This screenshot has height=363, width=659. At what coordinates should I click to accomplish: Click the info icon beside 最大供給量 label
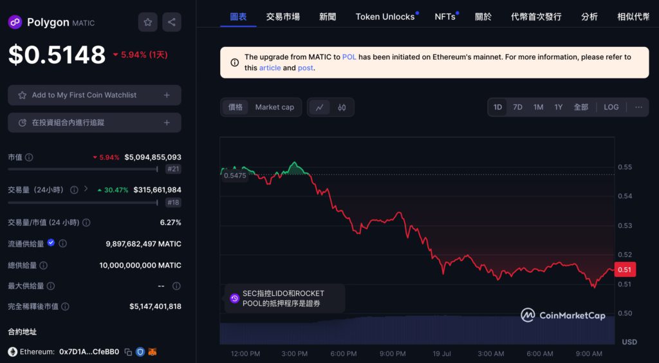coord(50,286)
